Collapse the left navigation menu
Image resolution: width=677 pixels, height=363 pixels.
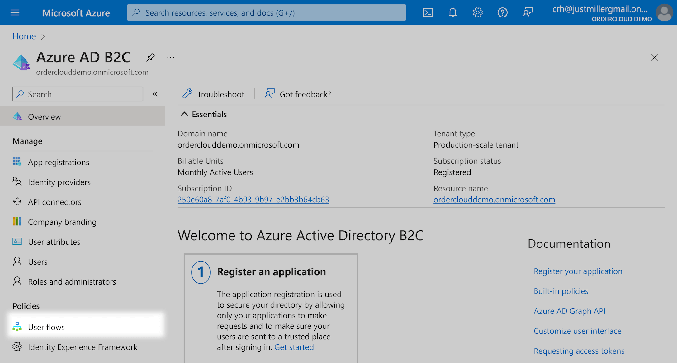pyautogui.click(x=155, y=94)
